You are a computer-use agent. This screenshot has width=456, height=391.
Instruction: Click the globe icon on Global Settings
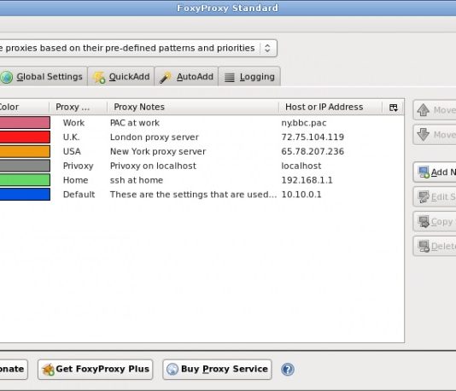pyautogui.click(x=7, y=77)
